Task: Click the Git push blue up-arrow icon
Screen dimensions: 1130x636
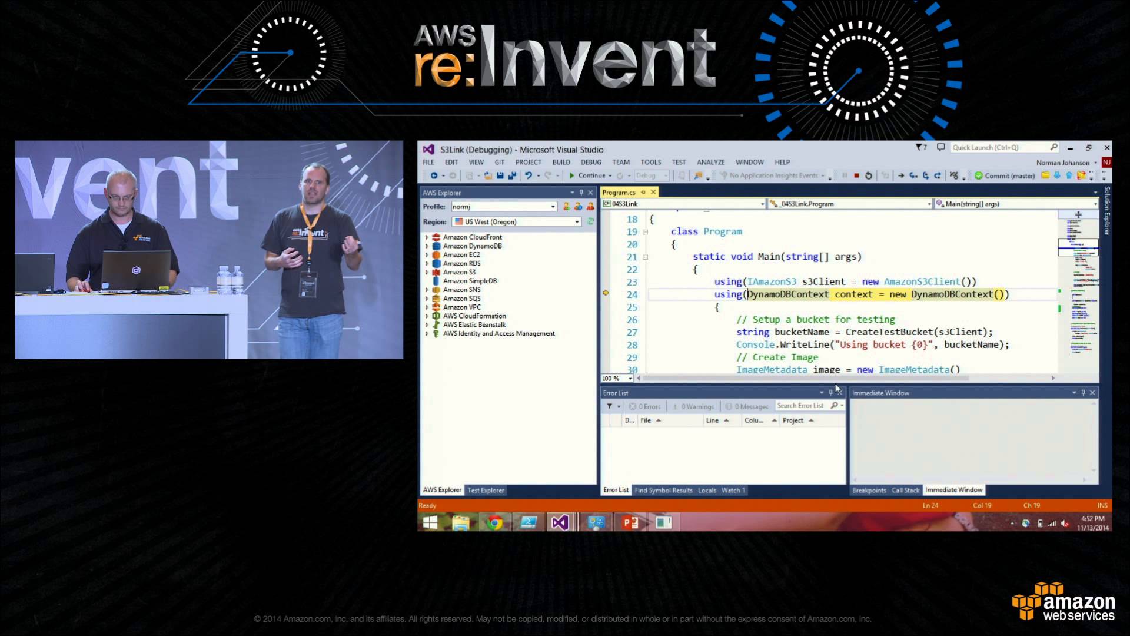Action: [x=1069, y=175]
